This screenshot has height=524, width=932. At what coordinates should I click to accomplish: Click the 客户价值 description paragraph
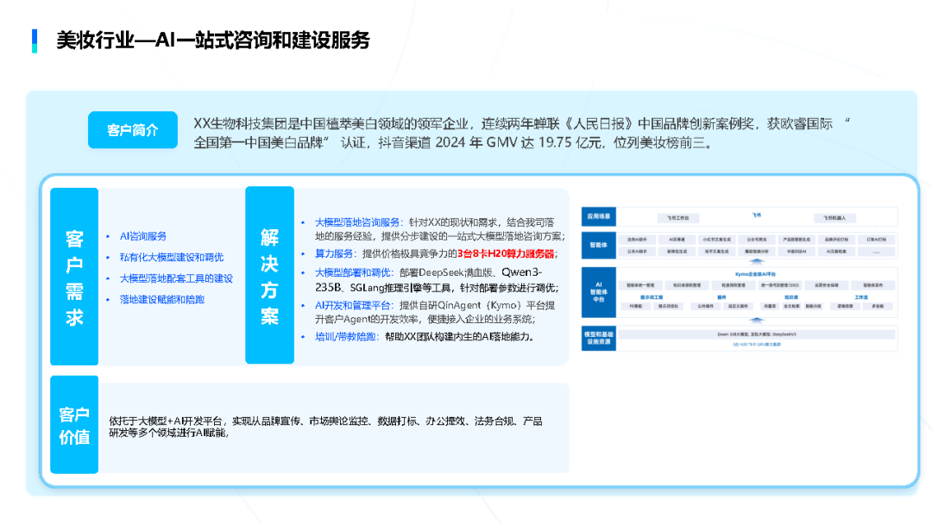tap(325, 427)
